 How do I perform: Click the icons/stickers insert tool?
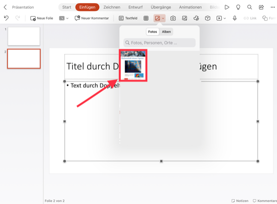pos(196,18)
